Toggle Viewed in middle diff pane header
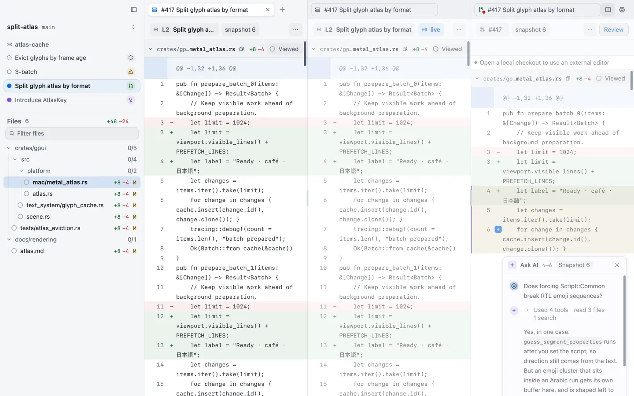This screenshot has width=634, height=396. click(x=447, y=49)
